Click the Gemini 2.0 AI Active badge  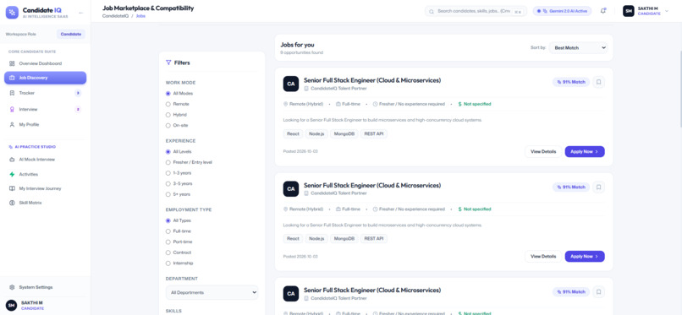(562, 11)
